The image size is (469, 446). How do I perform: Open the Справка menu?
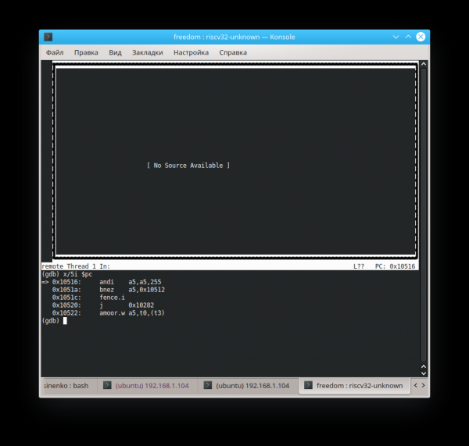tap(233, 52)
